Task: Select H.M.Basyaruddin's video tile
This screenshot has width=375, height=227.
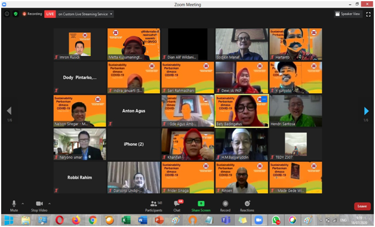Action: pyautogui.click(x=242, y=144)
